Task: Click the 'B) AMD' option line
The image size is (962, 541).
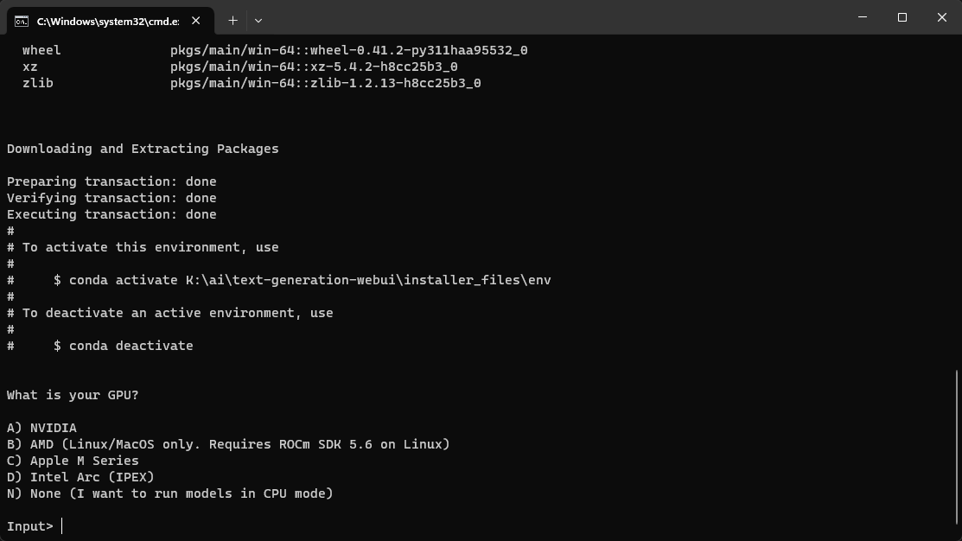Action: (x=228, y=444)
